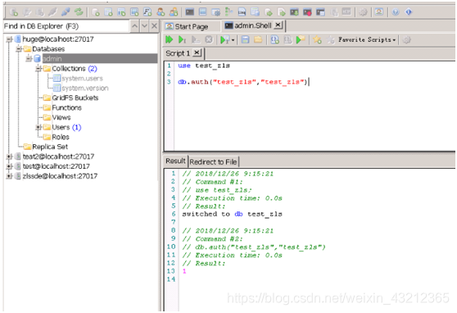The height and width of the screenshot is (313, 457).
Task: Click the save script disk icon
Action: (x=245, y=39)
